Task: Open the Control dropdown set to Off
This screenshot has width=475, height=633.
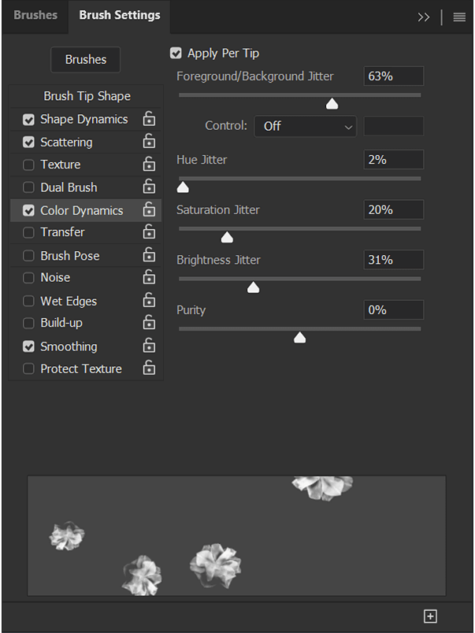Action: pos(305,126)
